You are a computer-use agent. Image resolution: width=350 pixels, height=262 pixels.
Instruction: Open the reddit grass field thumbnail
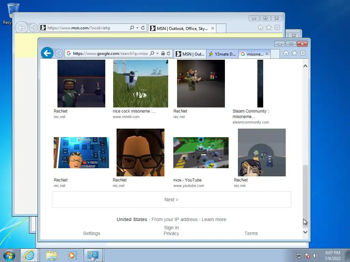(x=140, y=84)
